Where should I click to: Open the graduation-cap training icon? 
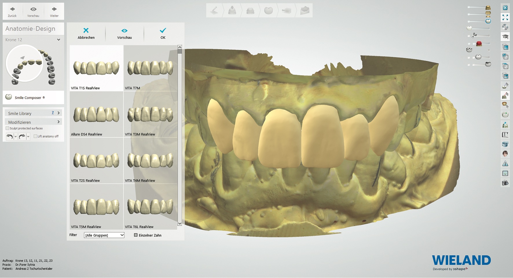505,37
